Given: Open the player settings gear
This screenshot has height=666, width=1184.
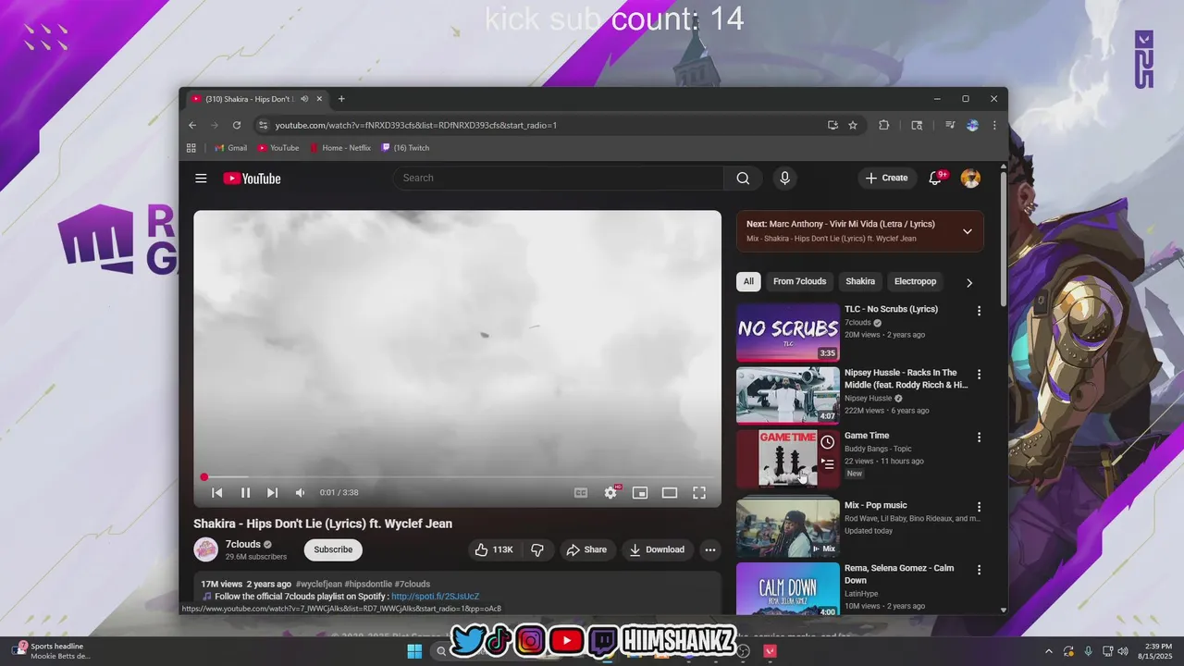Looking at the screenshot, I should pos(610,493).
